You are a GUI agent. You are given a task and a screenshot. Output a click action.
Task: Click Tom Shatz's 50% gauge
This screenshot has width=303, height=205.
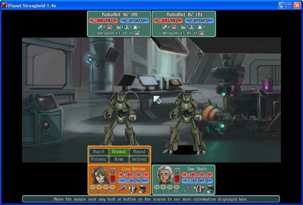(177, 176)
